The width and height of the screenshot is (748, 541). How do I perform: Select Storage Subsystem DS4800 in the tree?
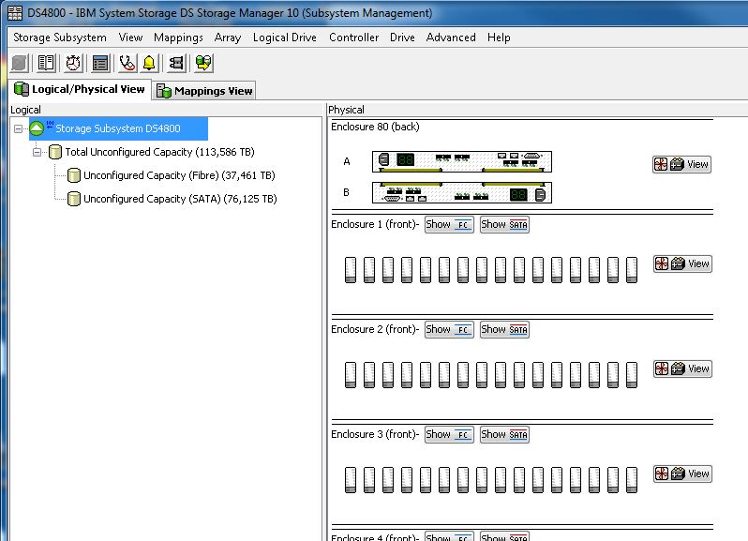(x=118, y=128)
